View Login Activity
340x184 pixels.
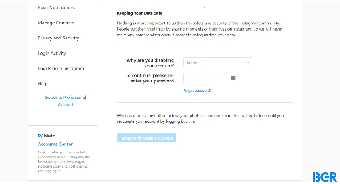[x=52, y=53]
